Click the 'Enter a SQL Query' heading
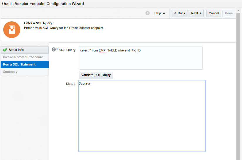The width and height of the screenshot is (242, 160). click(x=38, y=23)
